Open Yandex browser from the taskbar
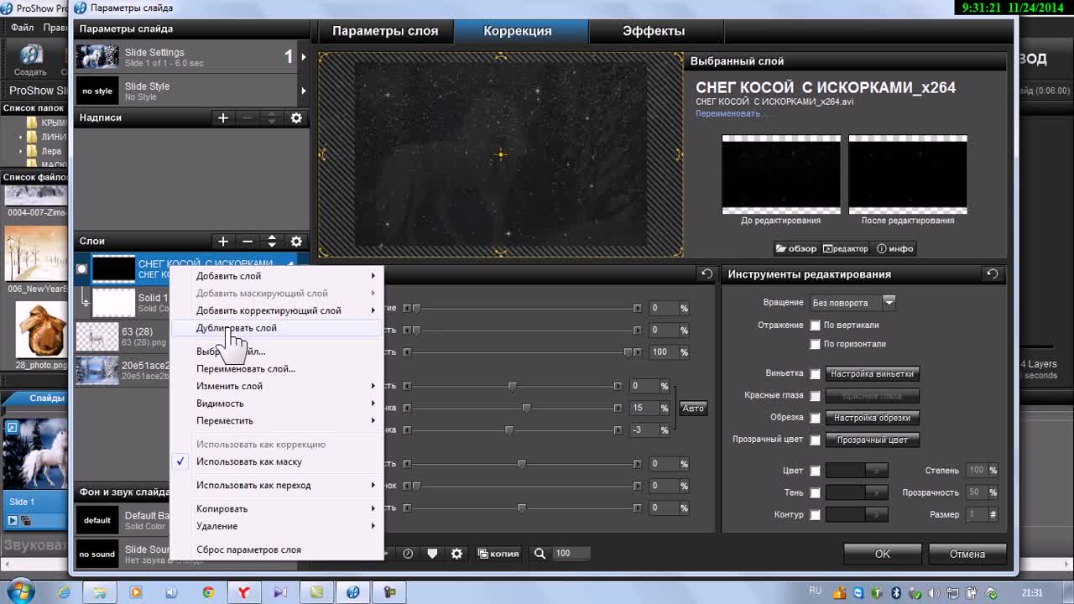This screenshot has height=604, width=1074. click(x=244, y=592)
